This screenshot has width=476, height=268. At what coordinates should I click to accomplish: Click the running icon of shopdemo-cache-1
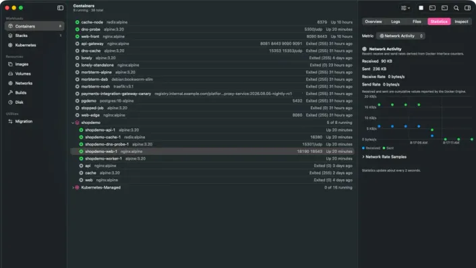click(x=81, y=137)
